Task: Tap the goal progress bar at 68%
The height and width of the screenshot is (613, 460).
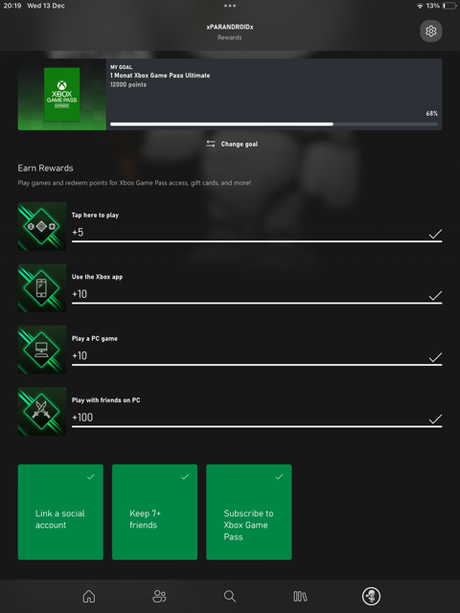Action: pyautogui.click(x=274, y=125)
